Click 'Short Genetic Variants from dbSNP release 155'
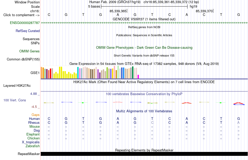This screenshot has height=160, width=248. click(144, 56)
